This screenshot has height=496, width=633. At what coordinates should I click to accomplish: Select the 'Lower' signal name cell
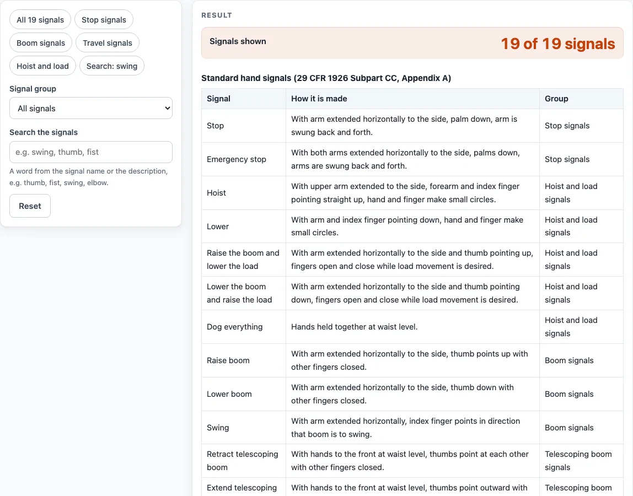coord(244,227)
